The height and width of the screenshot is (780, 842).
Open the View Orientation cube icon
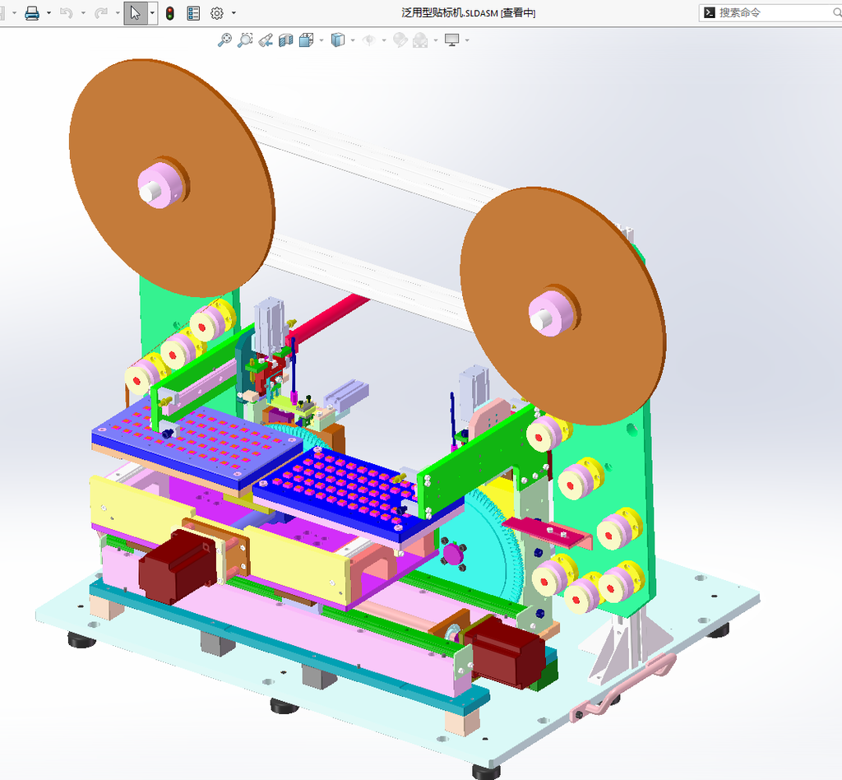tap(306, 40)
